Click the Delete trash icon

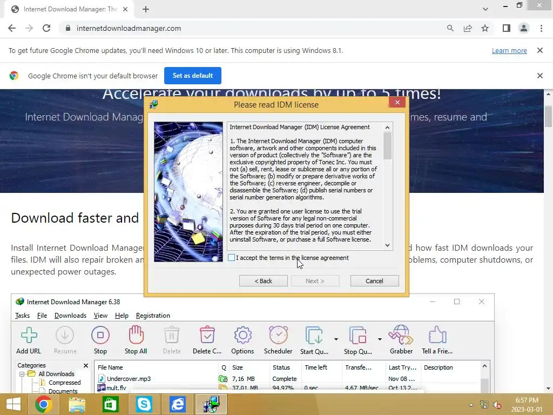pyautogui.click(x=172, y=335)
